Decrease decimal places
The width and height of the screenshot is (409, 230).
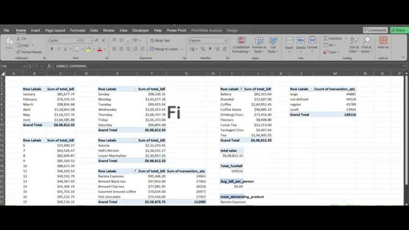[224, 49]
